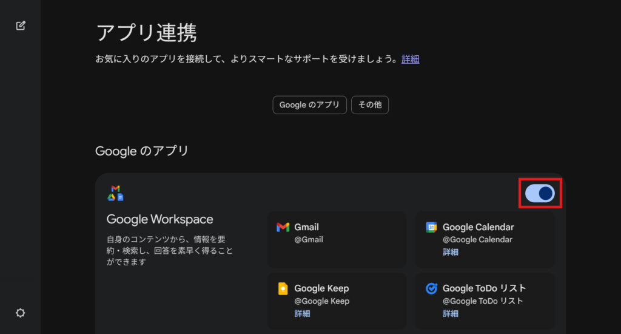Click the アプリ連携 page title
Viewport: 621px width, 334px height.
click(146, 32)
